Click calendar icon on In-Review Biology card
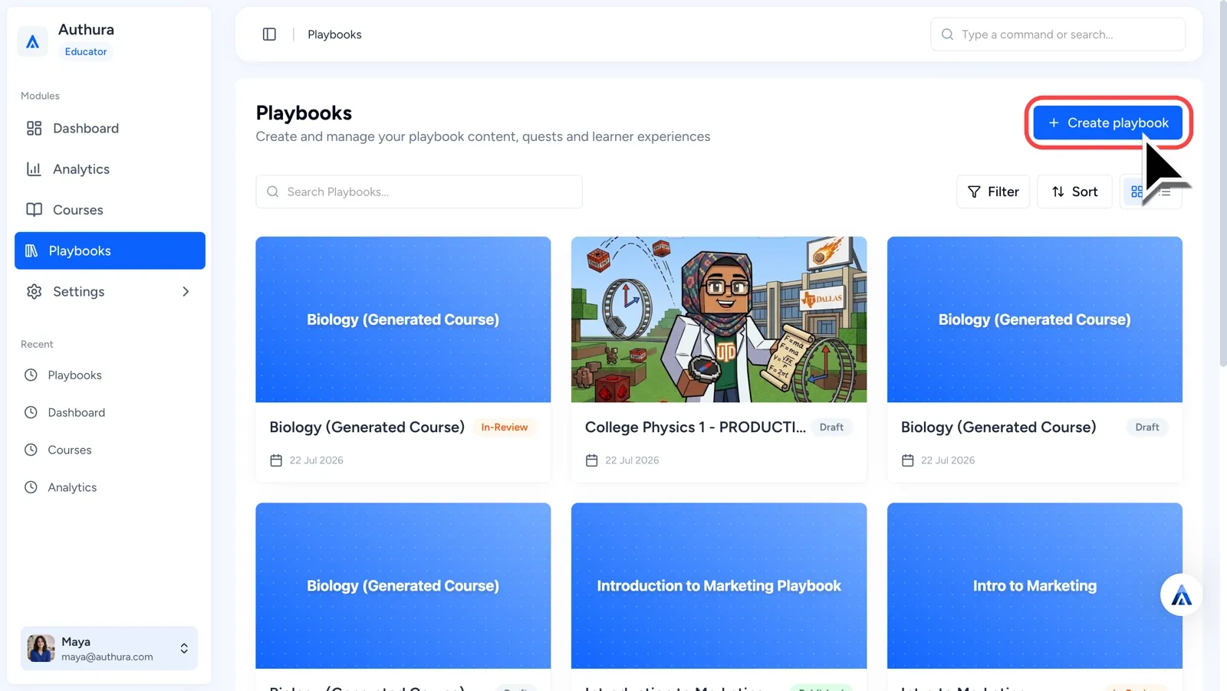 (x=276, y=460)
